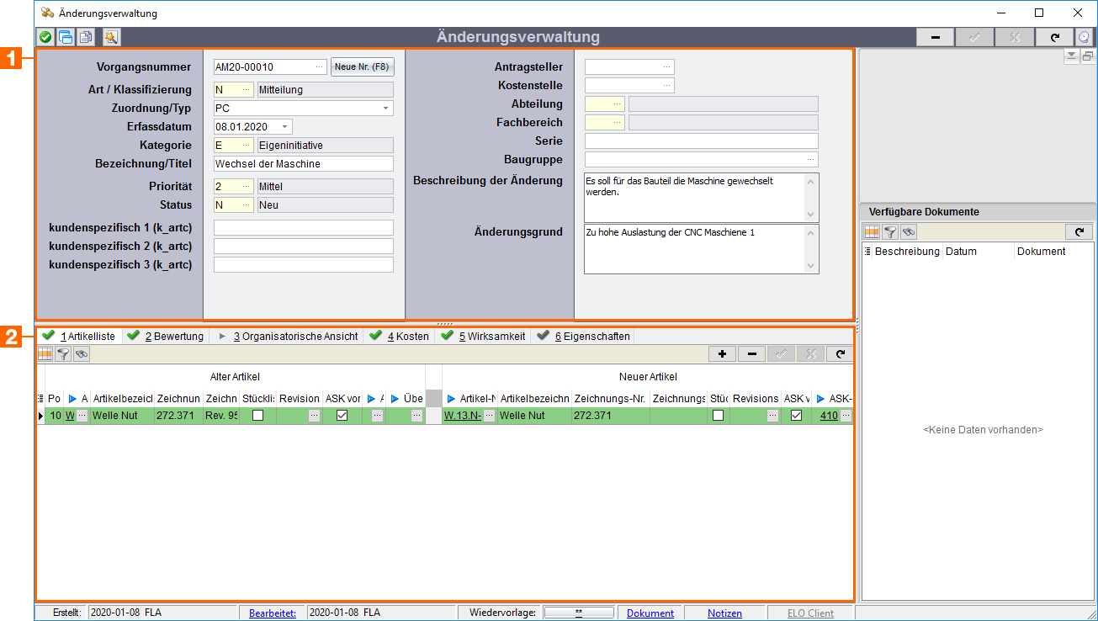Click binoculars search in Artikelliste toolbar
The image size is (1098, 621).
[x=82, y=354]
